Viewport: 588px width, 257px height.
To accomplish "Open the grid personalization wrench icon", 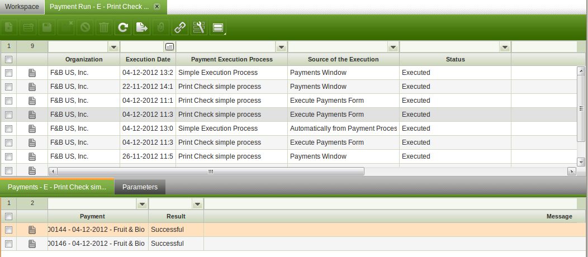I will coord(198,27).
